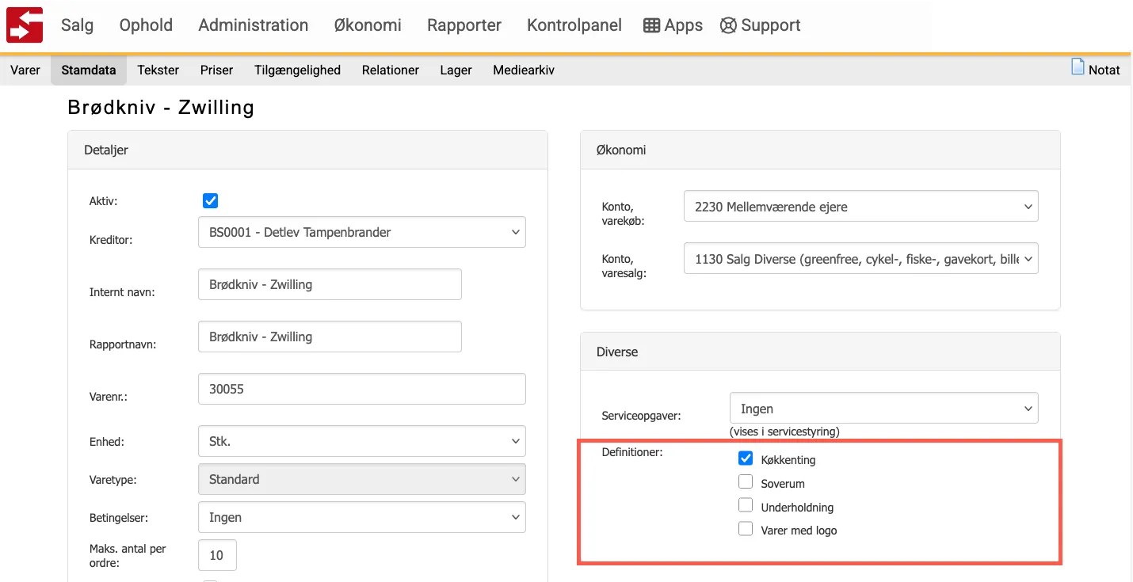The height and width of the screenshot is (582, 1133).
Task: Expand the Kreditor dropdown
Action: [x=361, y=232]
